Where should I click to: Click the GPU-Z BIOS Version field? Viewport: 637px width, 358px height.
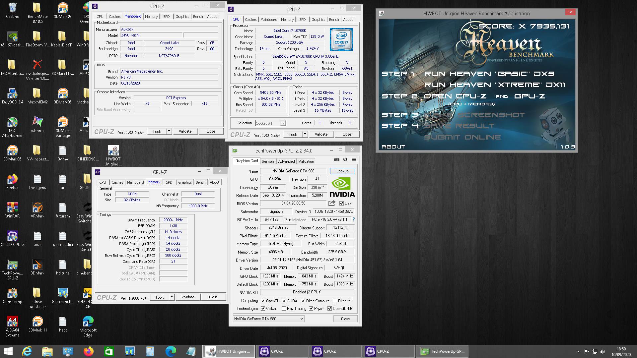(293, 203)
